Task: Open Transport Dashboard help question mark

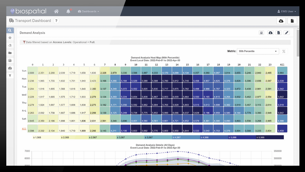Action: click(x=56, y=21)
